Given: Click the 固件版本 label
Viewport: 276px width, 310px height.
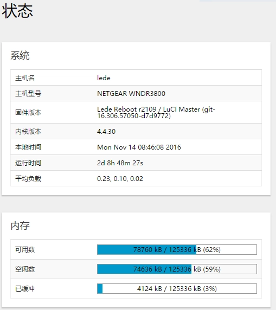Looking at the screenshot, I should (28, 112).
